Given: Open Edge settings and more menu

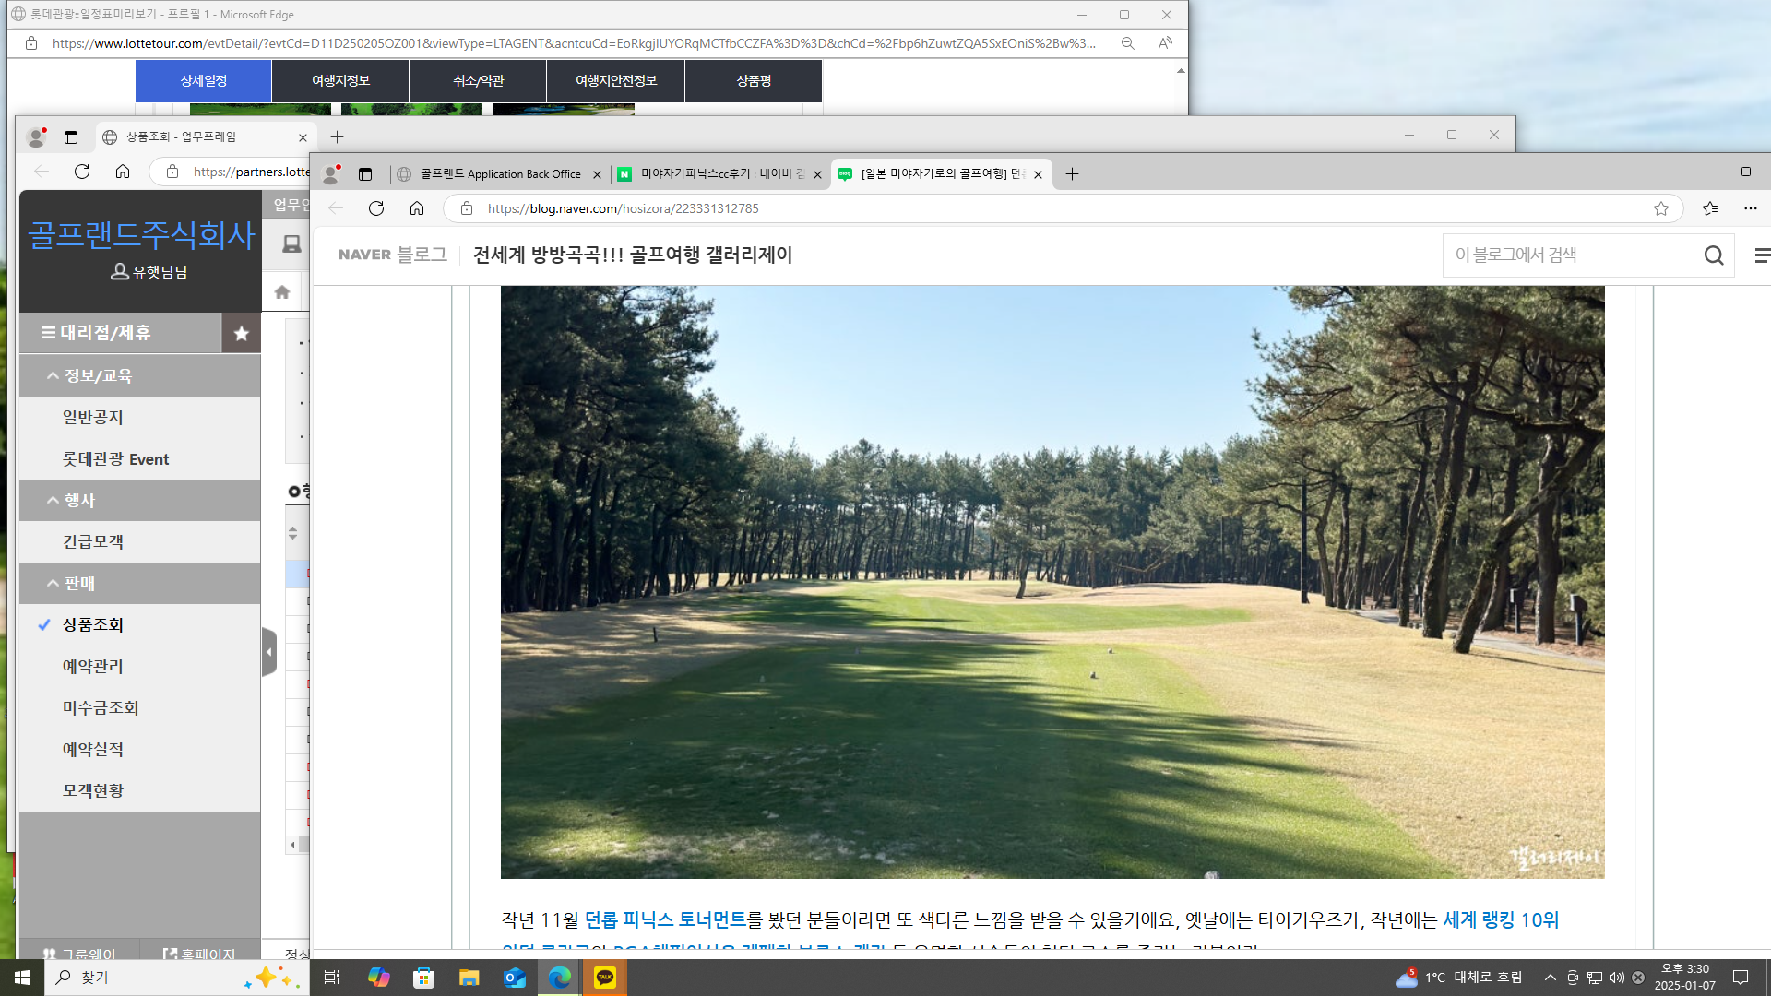Looking at the screenshot, I should [1751, 208].
